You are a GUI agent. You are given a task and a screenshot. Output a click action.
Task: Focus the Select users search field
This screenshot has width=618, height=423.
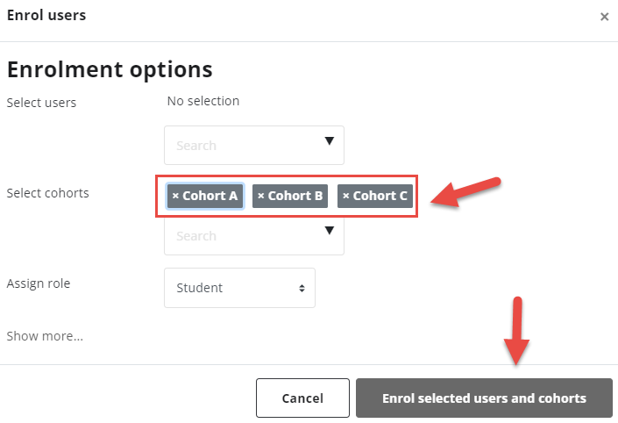[x=254, y=145]
